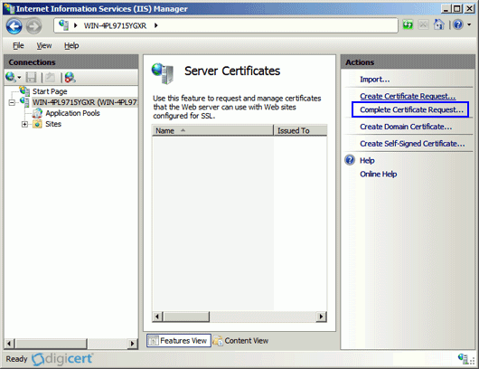Image resolution: width=479 pixels, height=369 pixels.
Task: Click the Refresh page icon in toolbar
Action: (x=408, y=24)
